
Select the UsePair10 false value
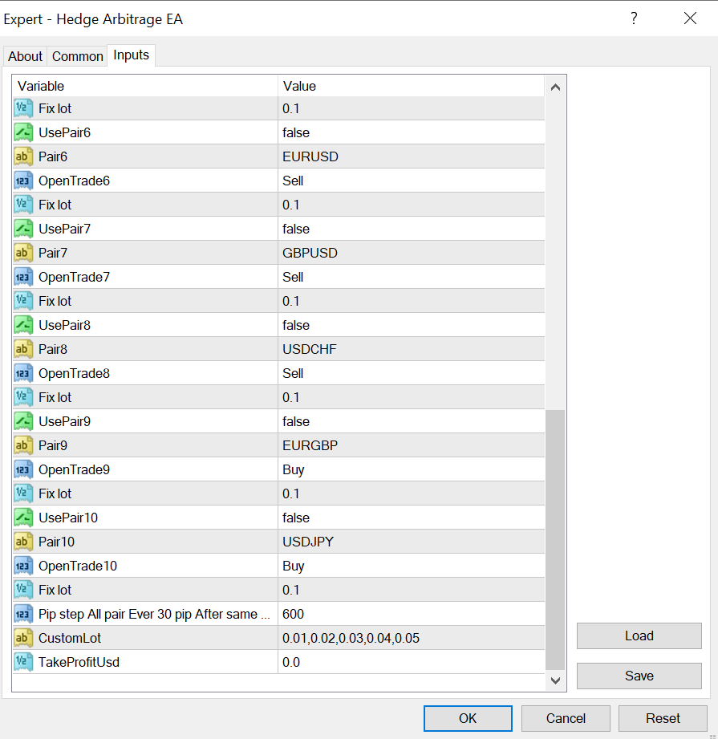[x=411, y=518]
